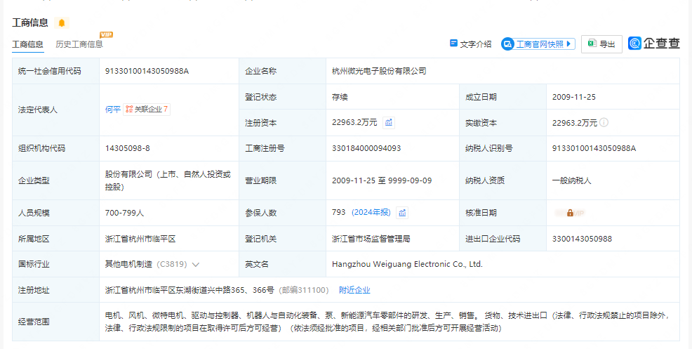Click the 关联企业 network icon
Screen dimensions: 692x349
tap(129, 109)
